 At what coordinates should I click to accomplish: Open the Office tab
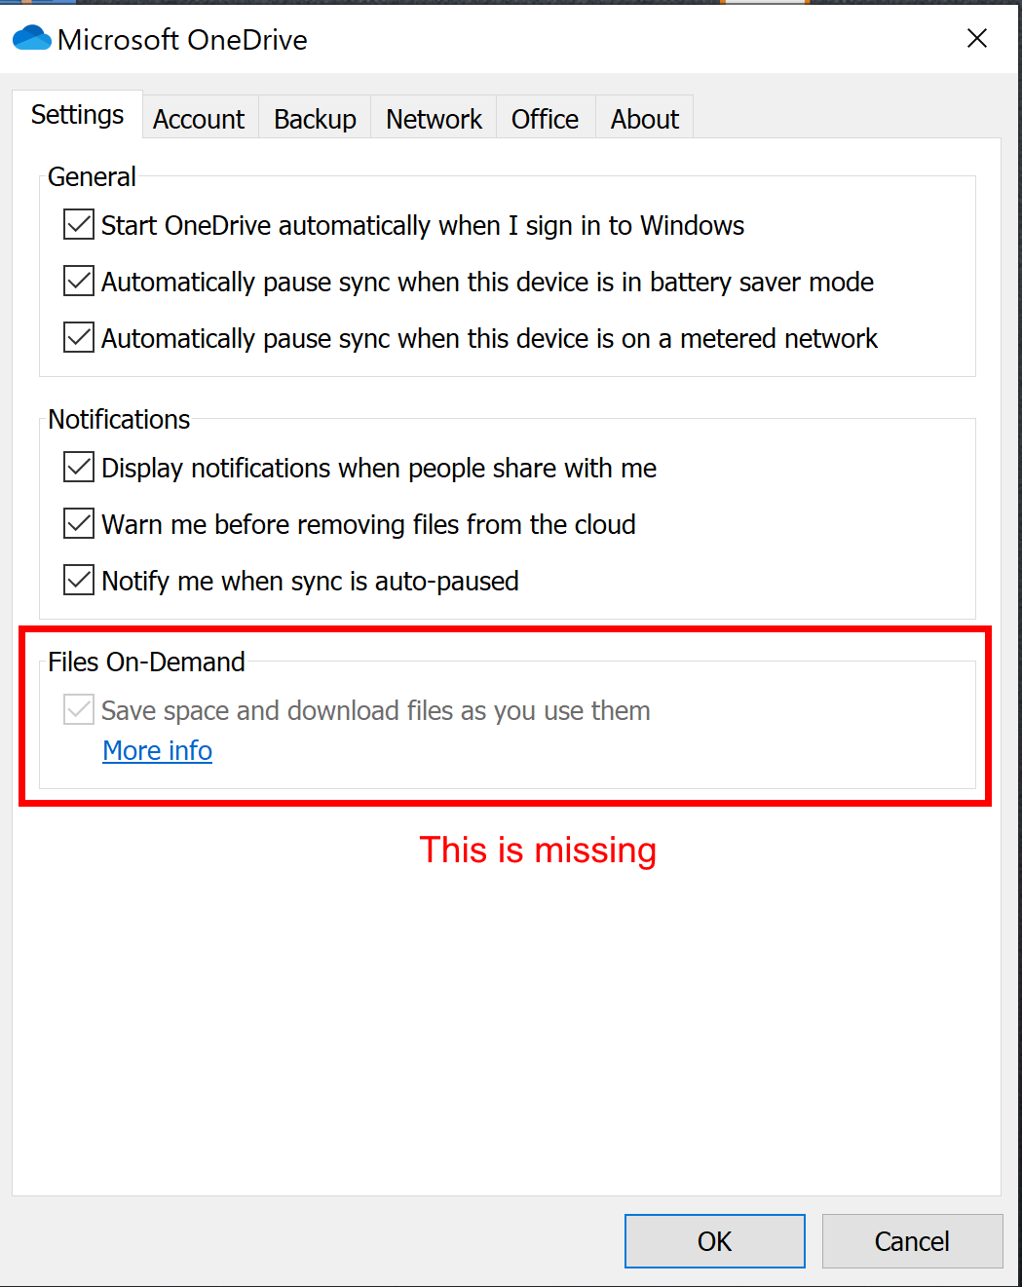tap(546, 119)
